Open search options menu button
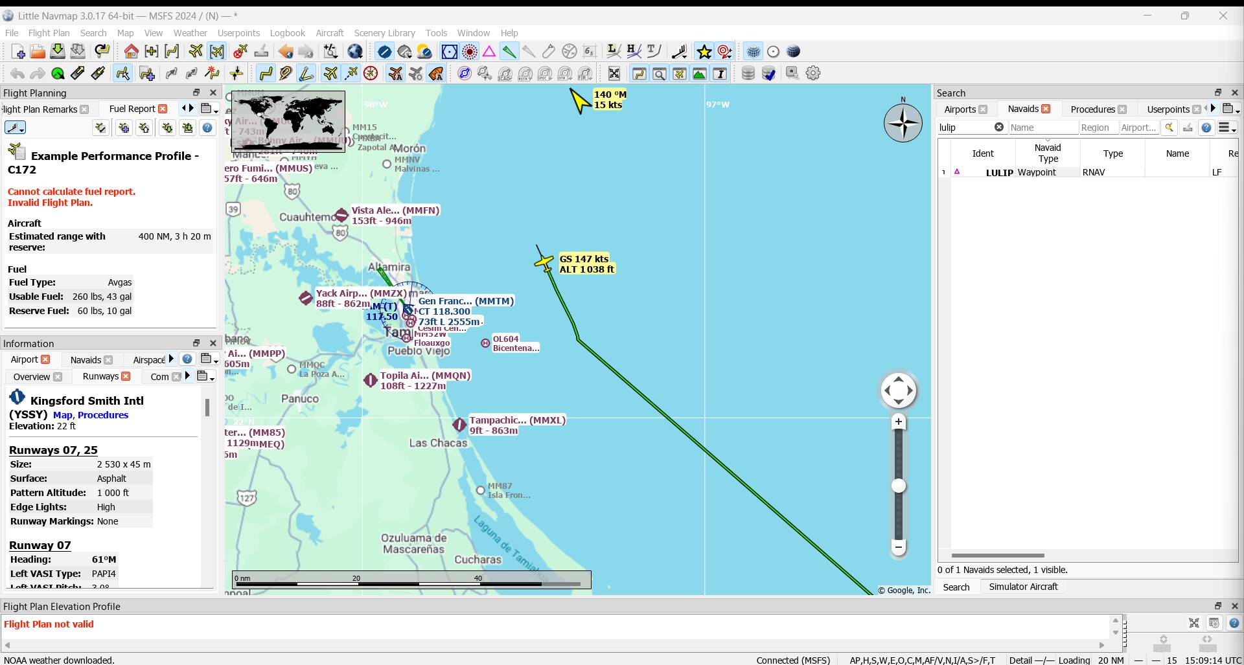 [1228, 128]
